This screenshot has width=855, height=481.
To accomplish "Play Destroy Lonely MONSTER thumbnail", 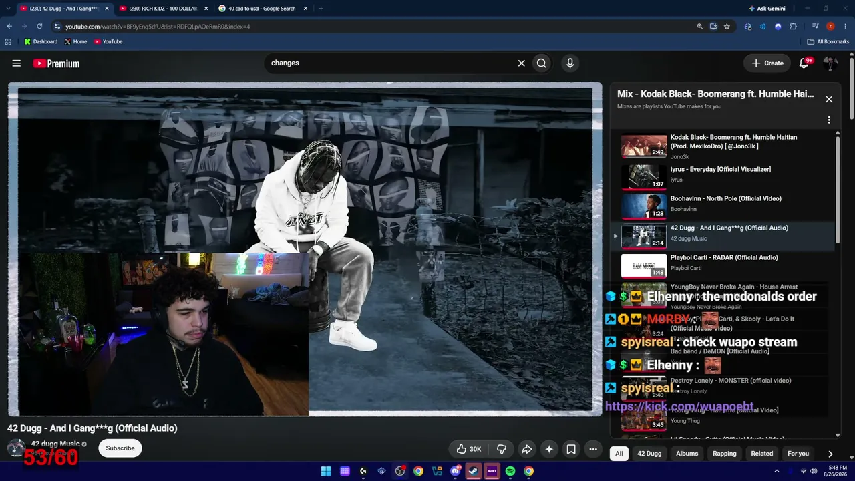I will [x=644, y=388].
